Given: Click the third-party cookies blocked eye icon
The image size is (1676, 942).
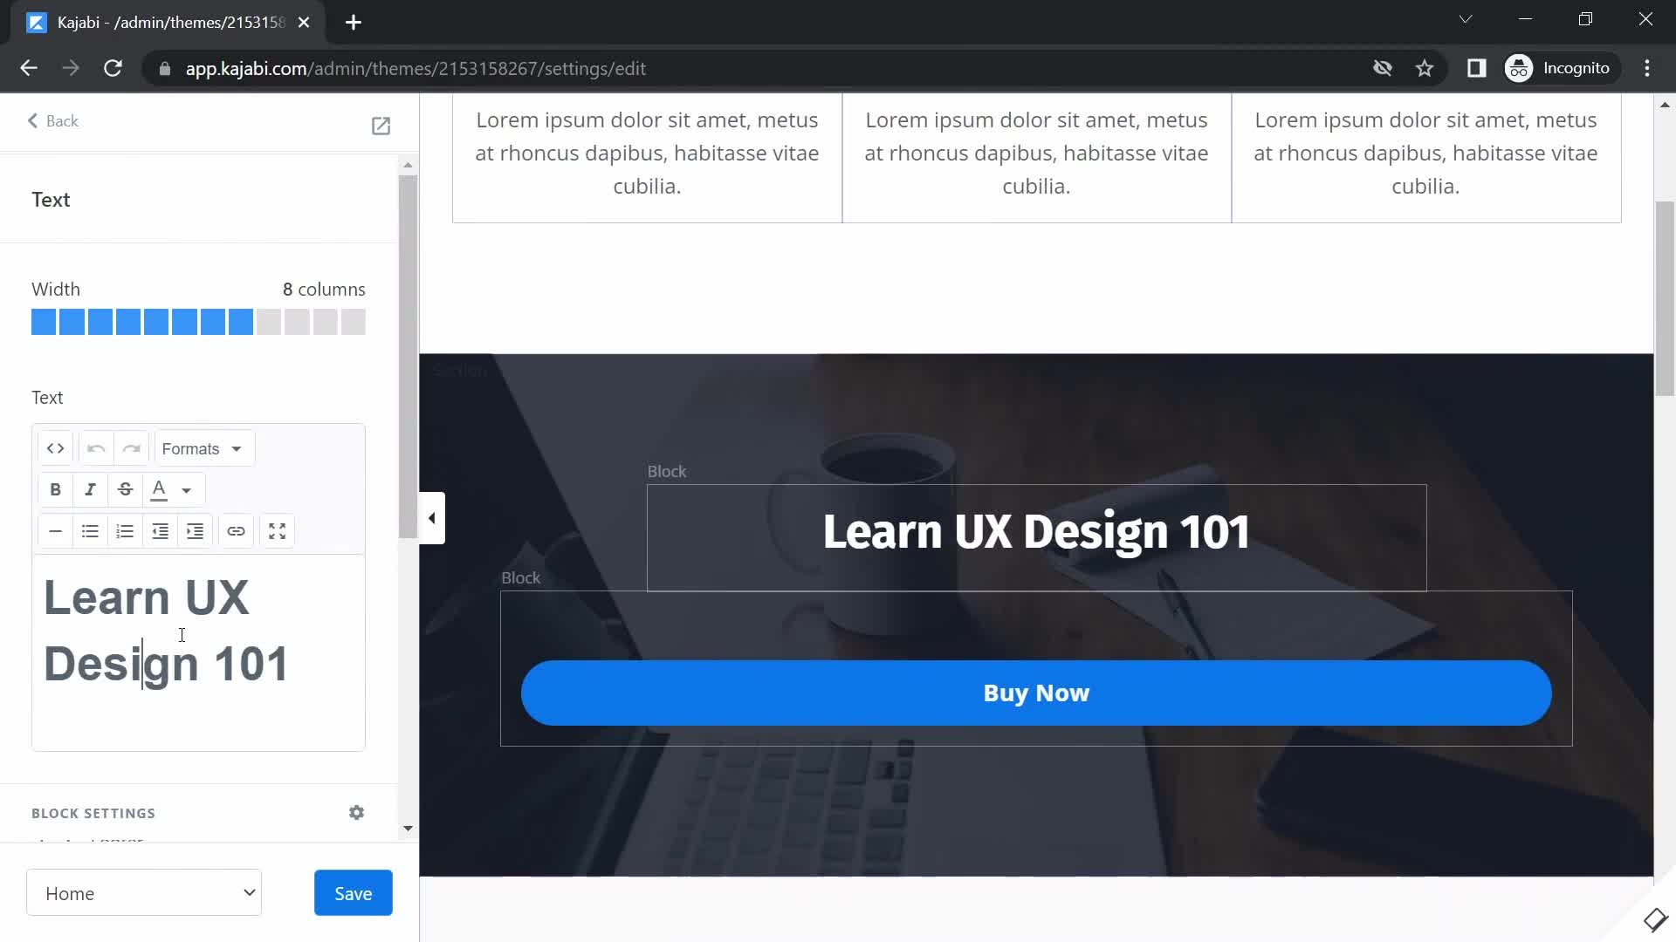Looking at the screenshot, I should point(1382,68).
